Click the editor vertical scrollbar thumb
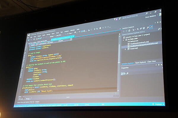178x118 pixels. point(119,53)
